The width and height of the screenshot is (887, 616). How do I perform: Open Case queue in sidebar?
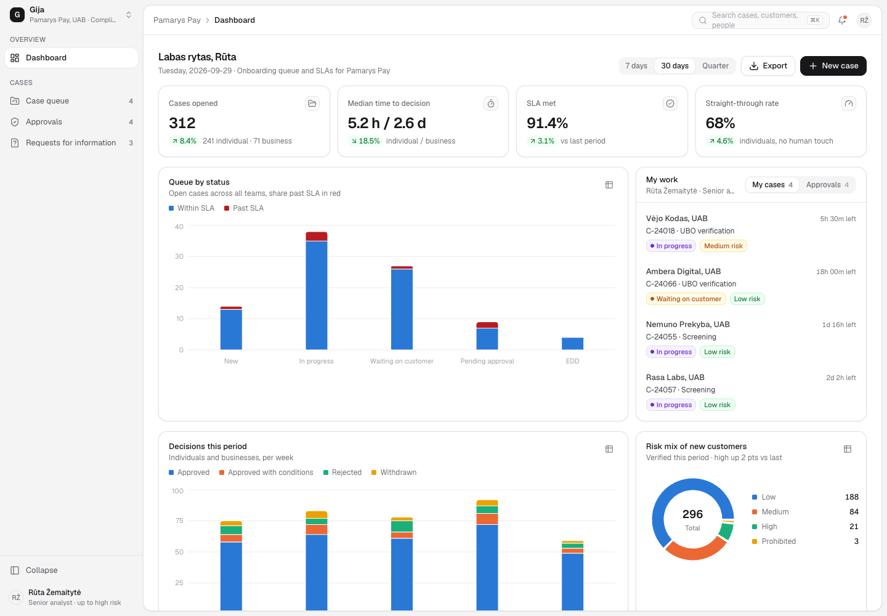click(71, 101)
